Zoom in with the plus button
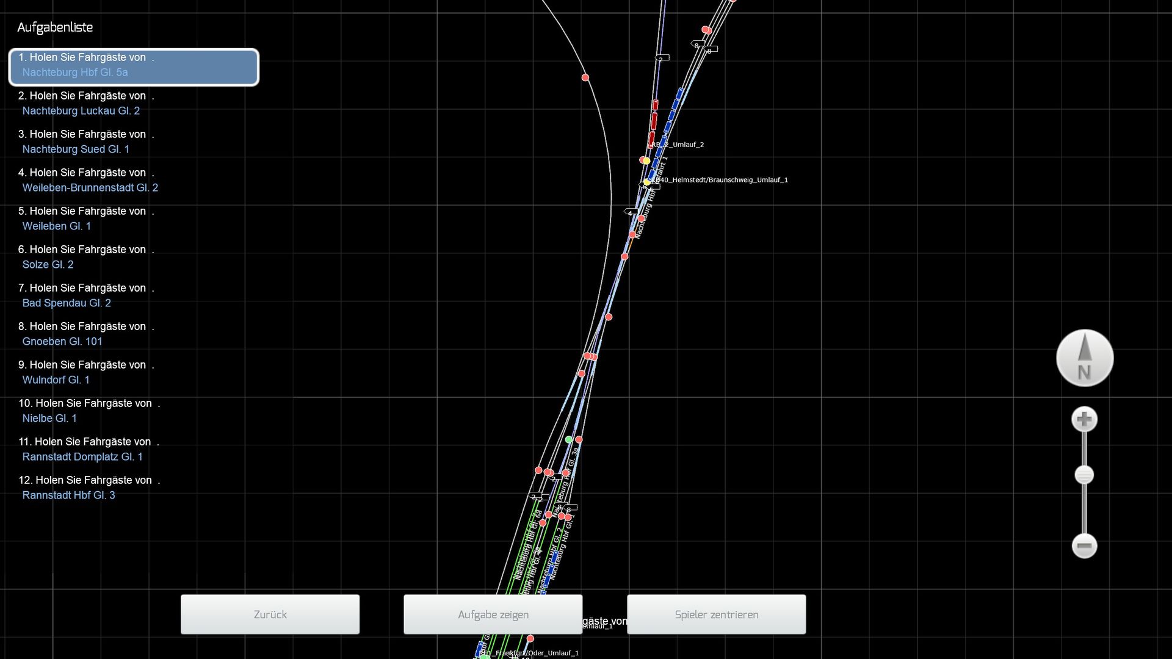 coord(1084,420)
